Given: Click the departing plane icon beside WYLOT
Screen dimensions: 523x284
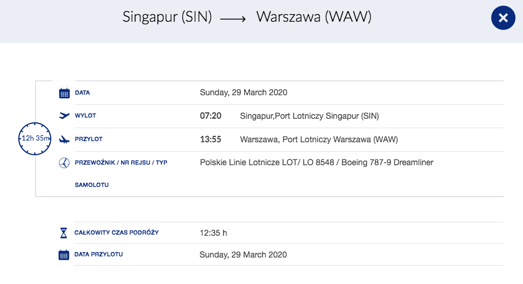Looking at the screenshot, I should point(64,116).
